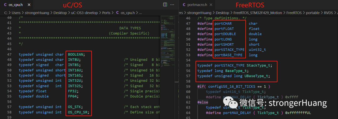Open the symbol breadcrumb after os_cpu.h
Screen dimensions: 338x119
140,13
